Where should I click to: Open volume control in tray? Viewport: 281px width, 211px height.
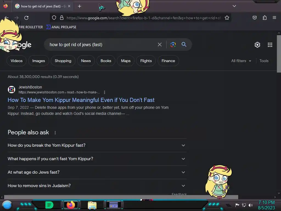(251, 205)
